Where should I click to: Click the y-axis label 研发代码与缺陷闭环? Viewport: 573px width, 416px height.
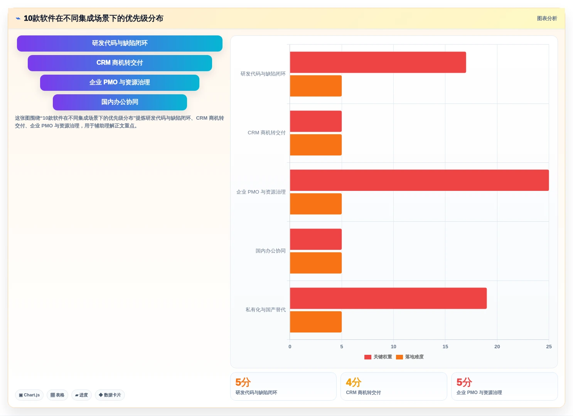coord(263,74)
